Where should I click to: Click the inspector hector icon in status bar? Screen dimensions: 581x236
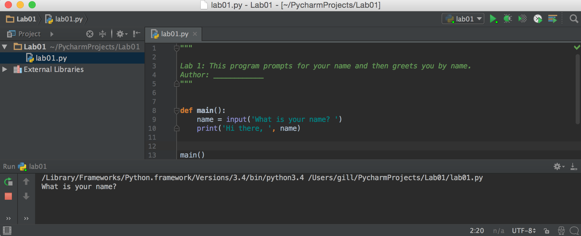point(561,231)
